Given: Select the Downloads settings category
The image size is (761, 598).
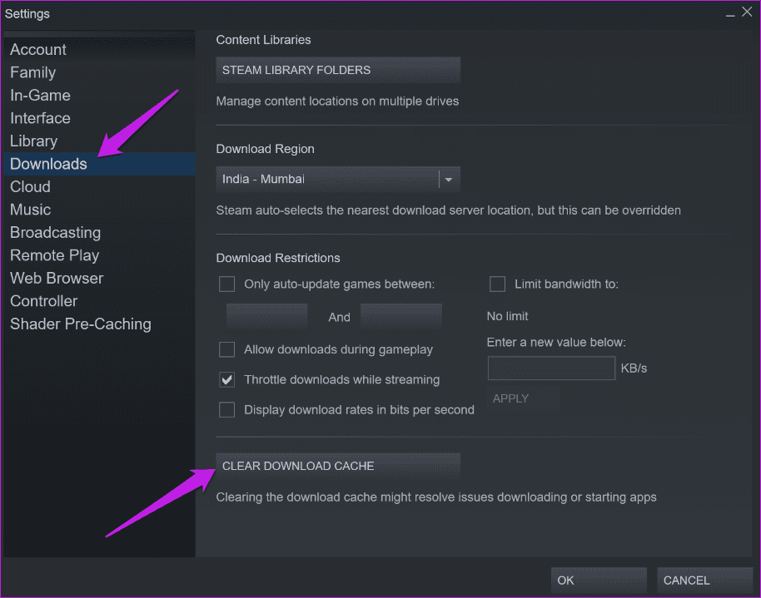Looking at the screenshot, I should (x=47, y=163).
